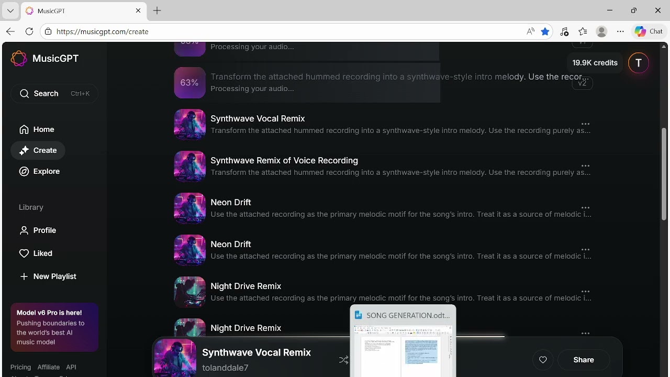Open the browser profile icon
This screenshot has height=377, width=670.
(x=601, y=31)
